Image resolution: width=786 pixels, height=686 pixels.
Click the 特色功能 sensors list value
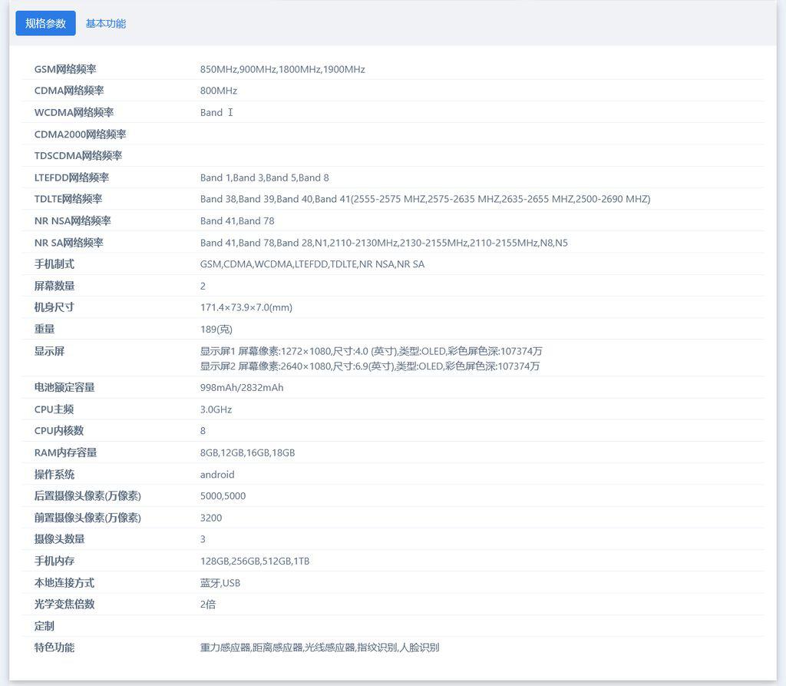click(319, 648)
